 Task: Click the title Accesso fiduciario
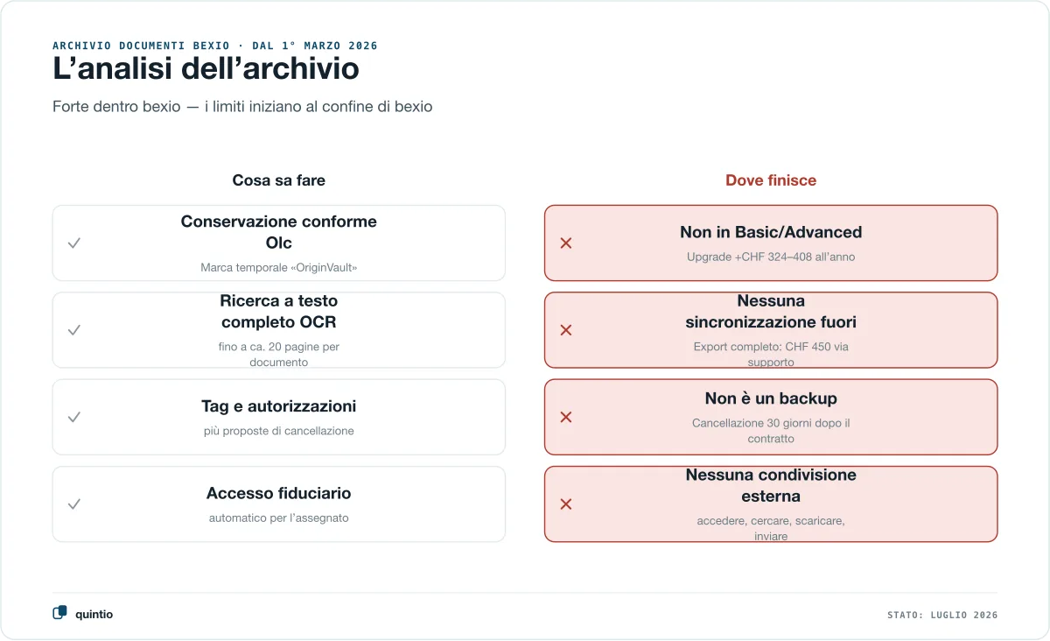[x=279, y=493]
